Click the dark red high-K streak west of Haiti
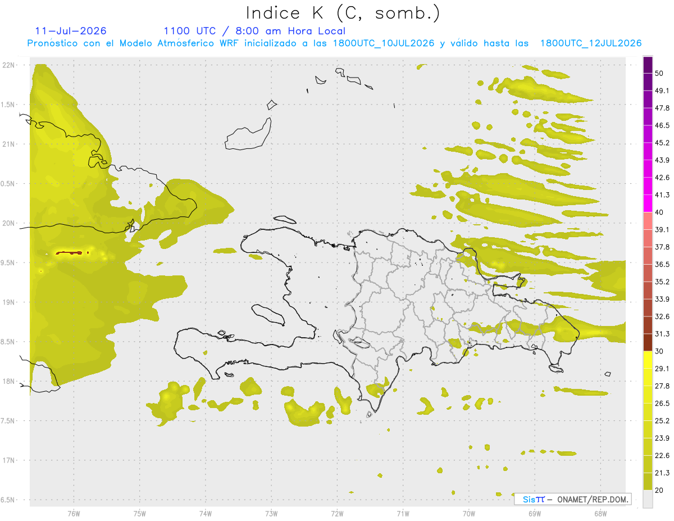 pyautogui.click(x=70, y=253)
